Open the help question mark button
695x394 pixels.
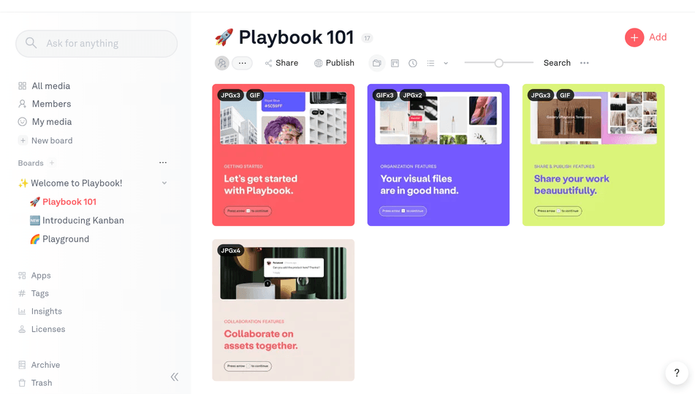(677, 373)
